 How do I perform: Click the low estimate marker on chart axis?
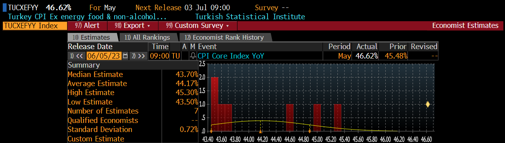(211, 131)
